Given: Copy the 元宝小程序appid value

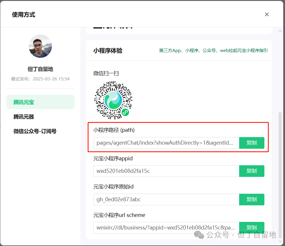Looking at the screenshot, I should pos(252,171).
